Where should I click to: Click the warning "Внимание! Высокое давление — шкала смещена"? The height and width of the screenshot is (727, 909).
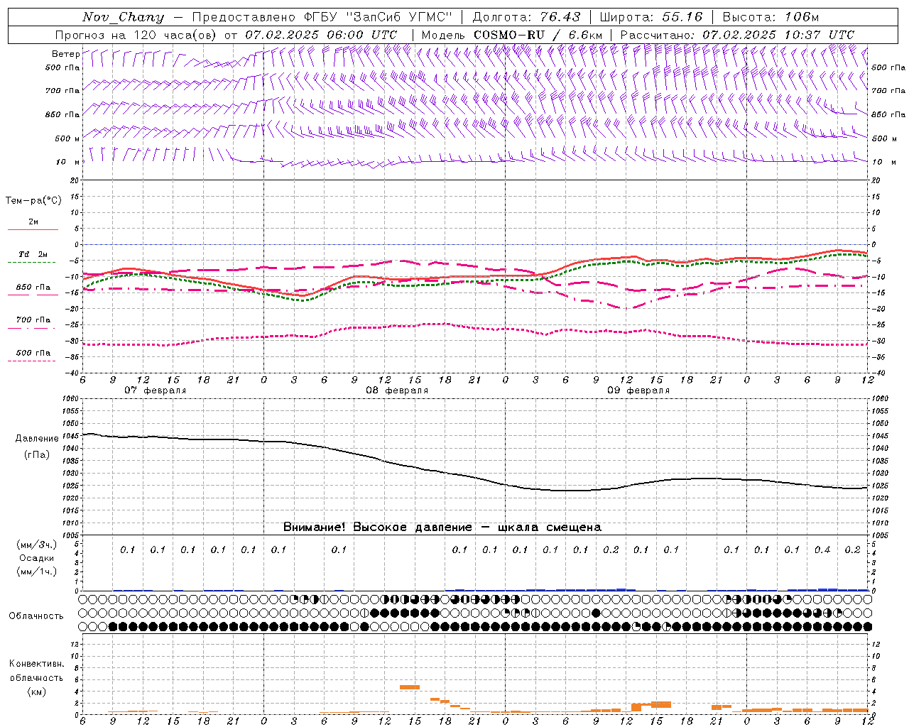point(442,527)
